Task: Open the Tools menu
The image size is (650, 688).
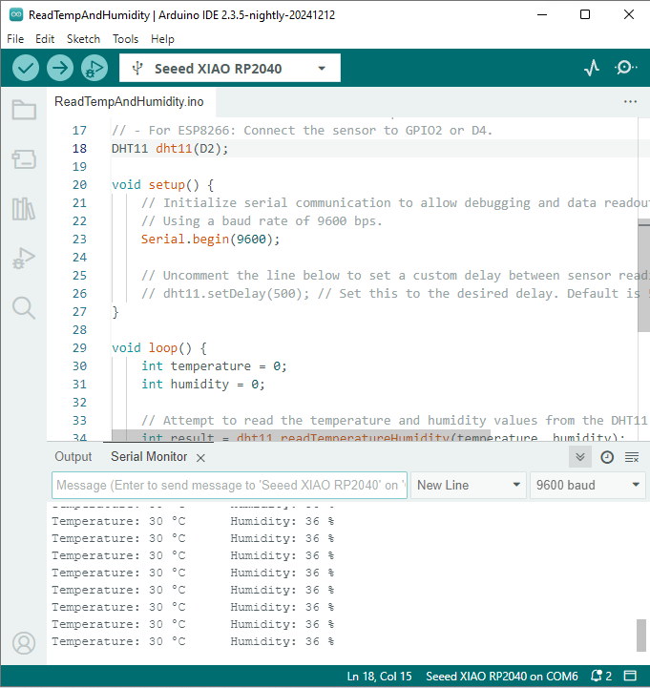Action: click(x=126, y=39)
